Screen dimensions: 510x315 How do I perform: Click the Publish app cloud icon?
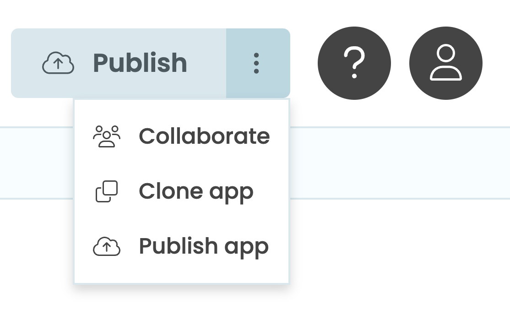(107, 246)
